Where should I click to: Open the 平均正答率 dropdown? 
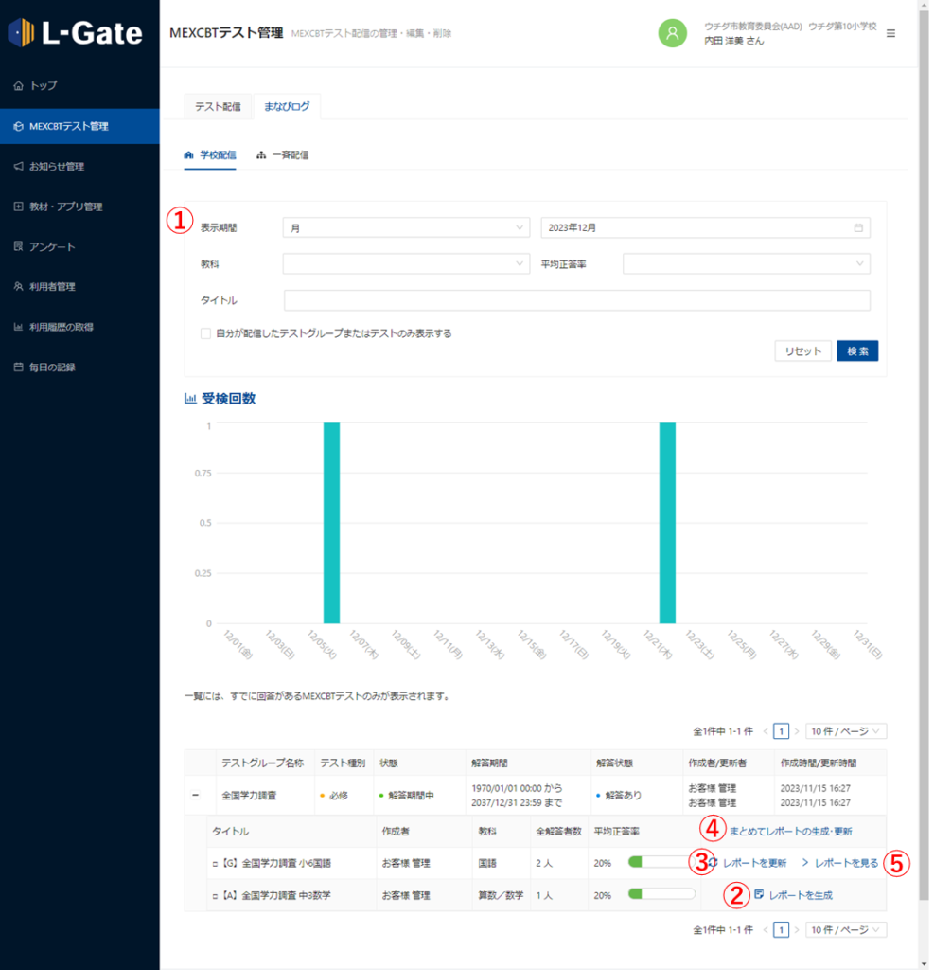746,264
